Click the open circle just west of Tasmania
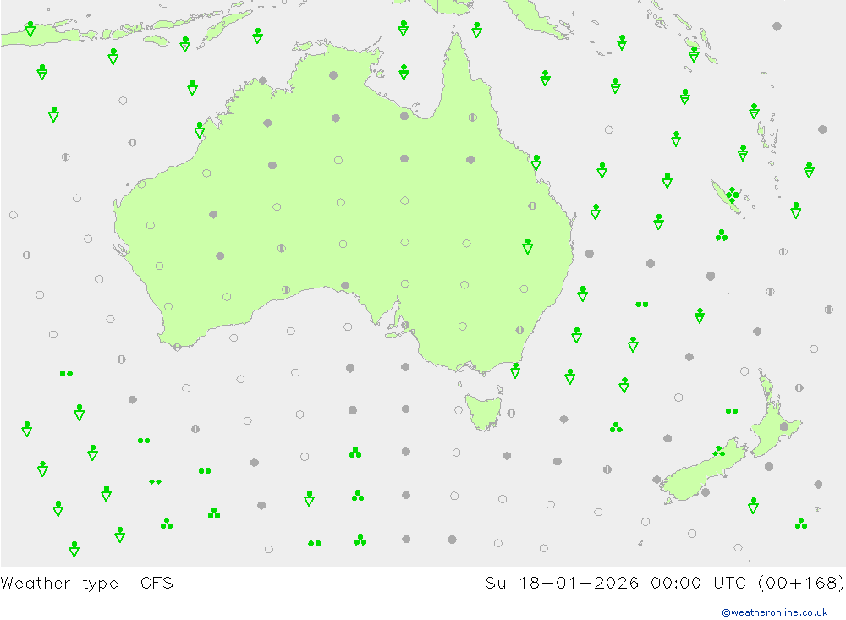 459,410
